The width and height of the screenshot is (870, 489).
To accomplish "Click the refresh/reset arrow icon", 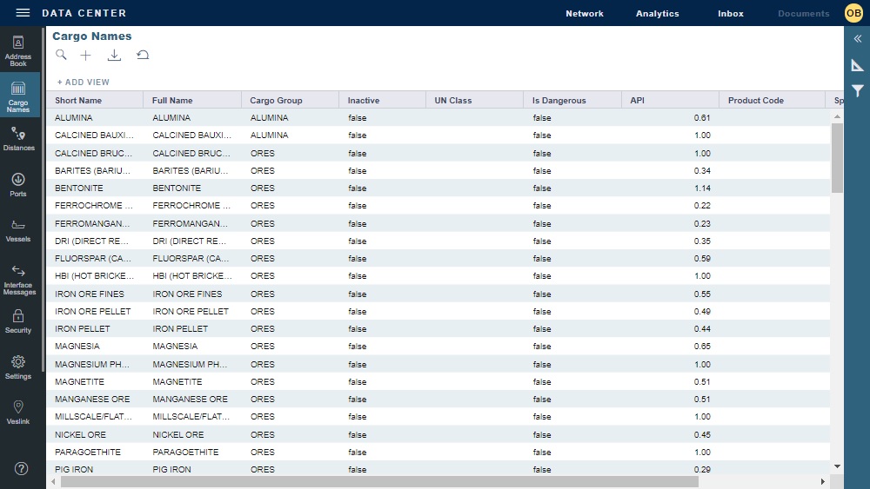I will pyautogui.click(x=143, y=55).
